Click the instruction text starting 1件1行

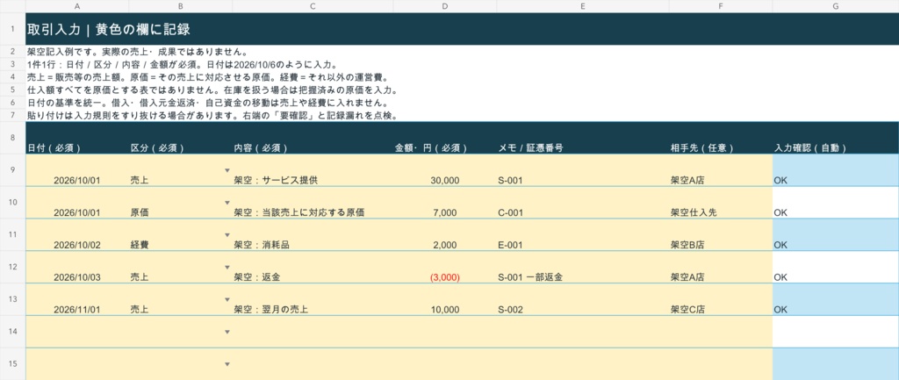tap(184, 64)
